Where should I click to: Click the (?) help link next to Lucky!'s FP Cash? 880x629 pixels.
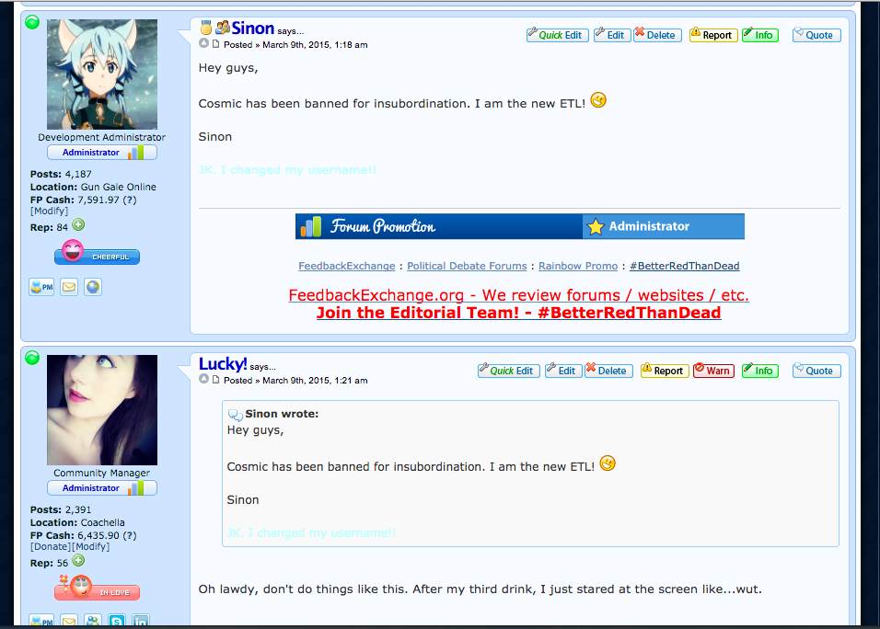pos(130,535)
